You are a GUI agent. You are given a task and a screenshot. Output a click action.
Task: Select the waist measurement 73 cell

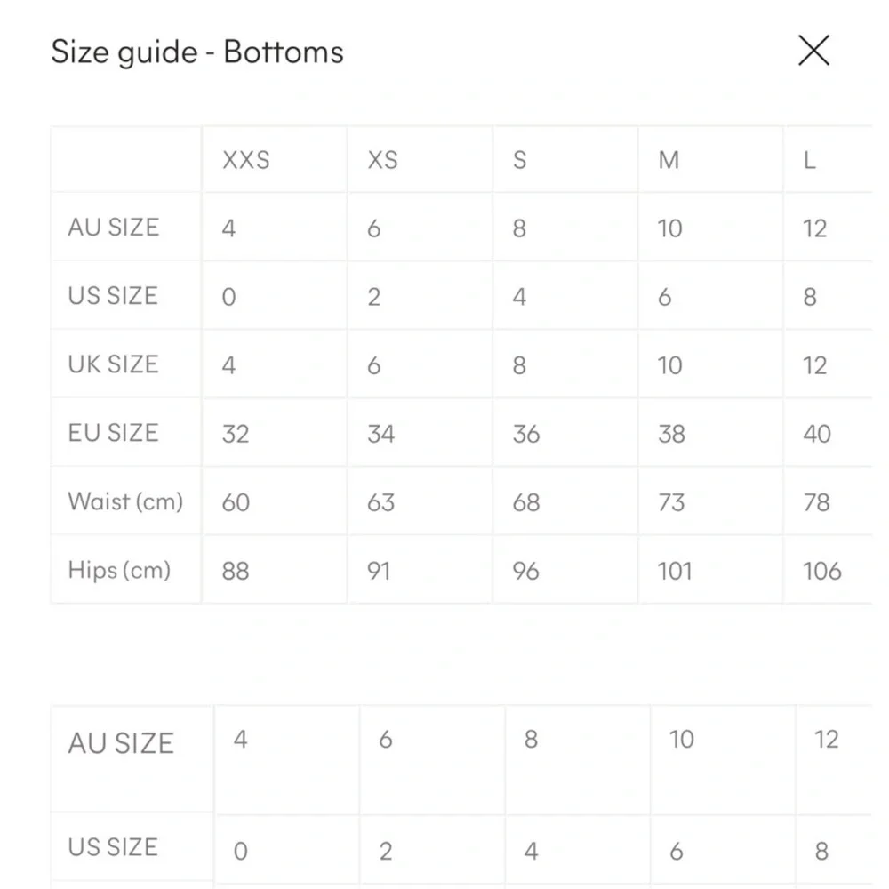[x=671, y=502]
